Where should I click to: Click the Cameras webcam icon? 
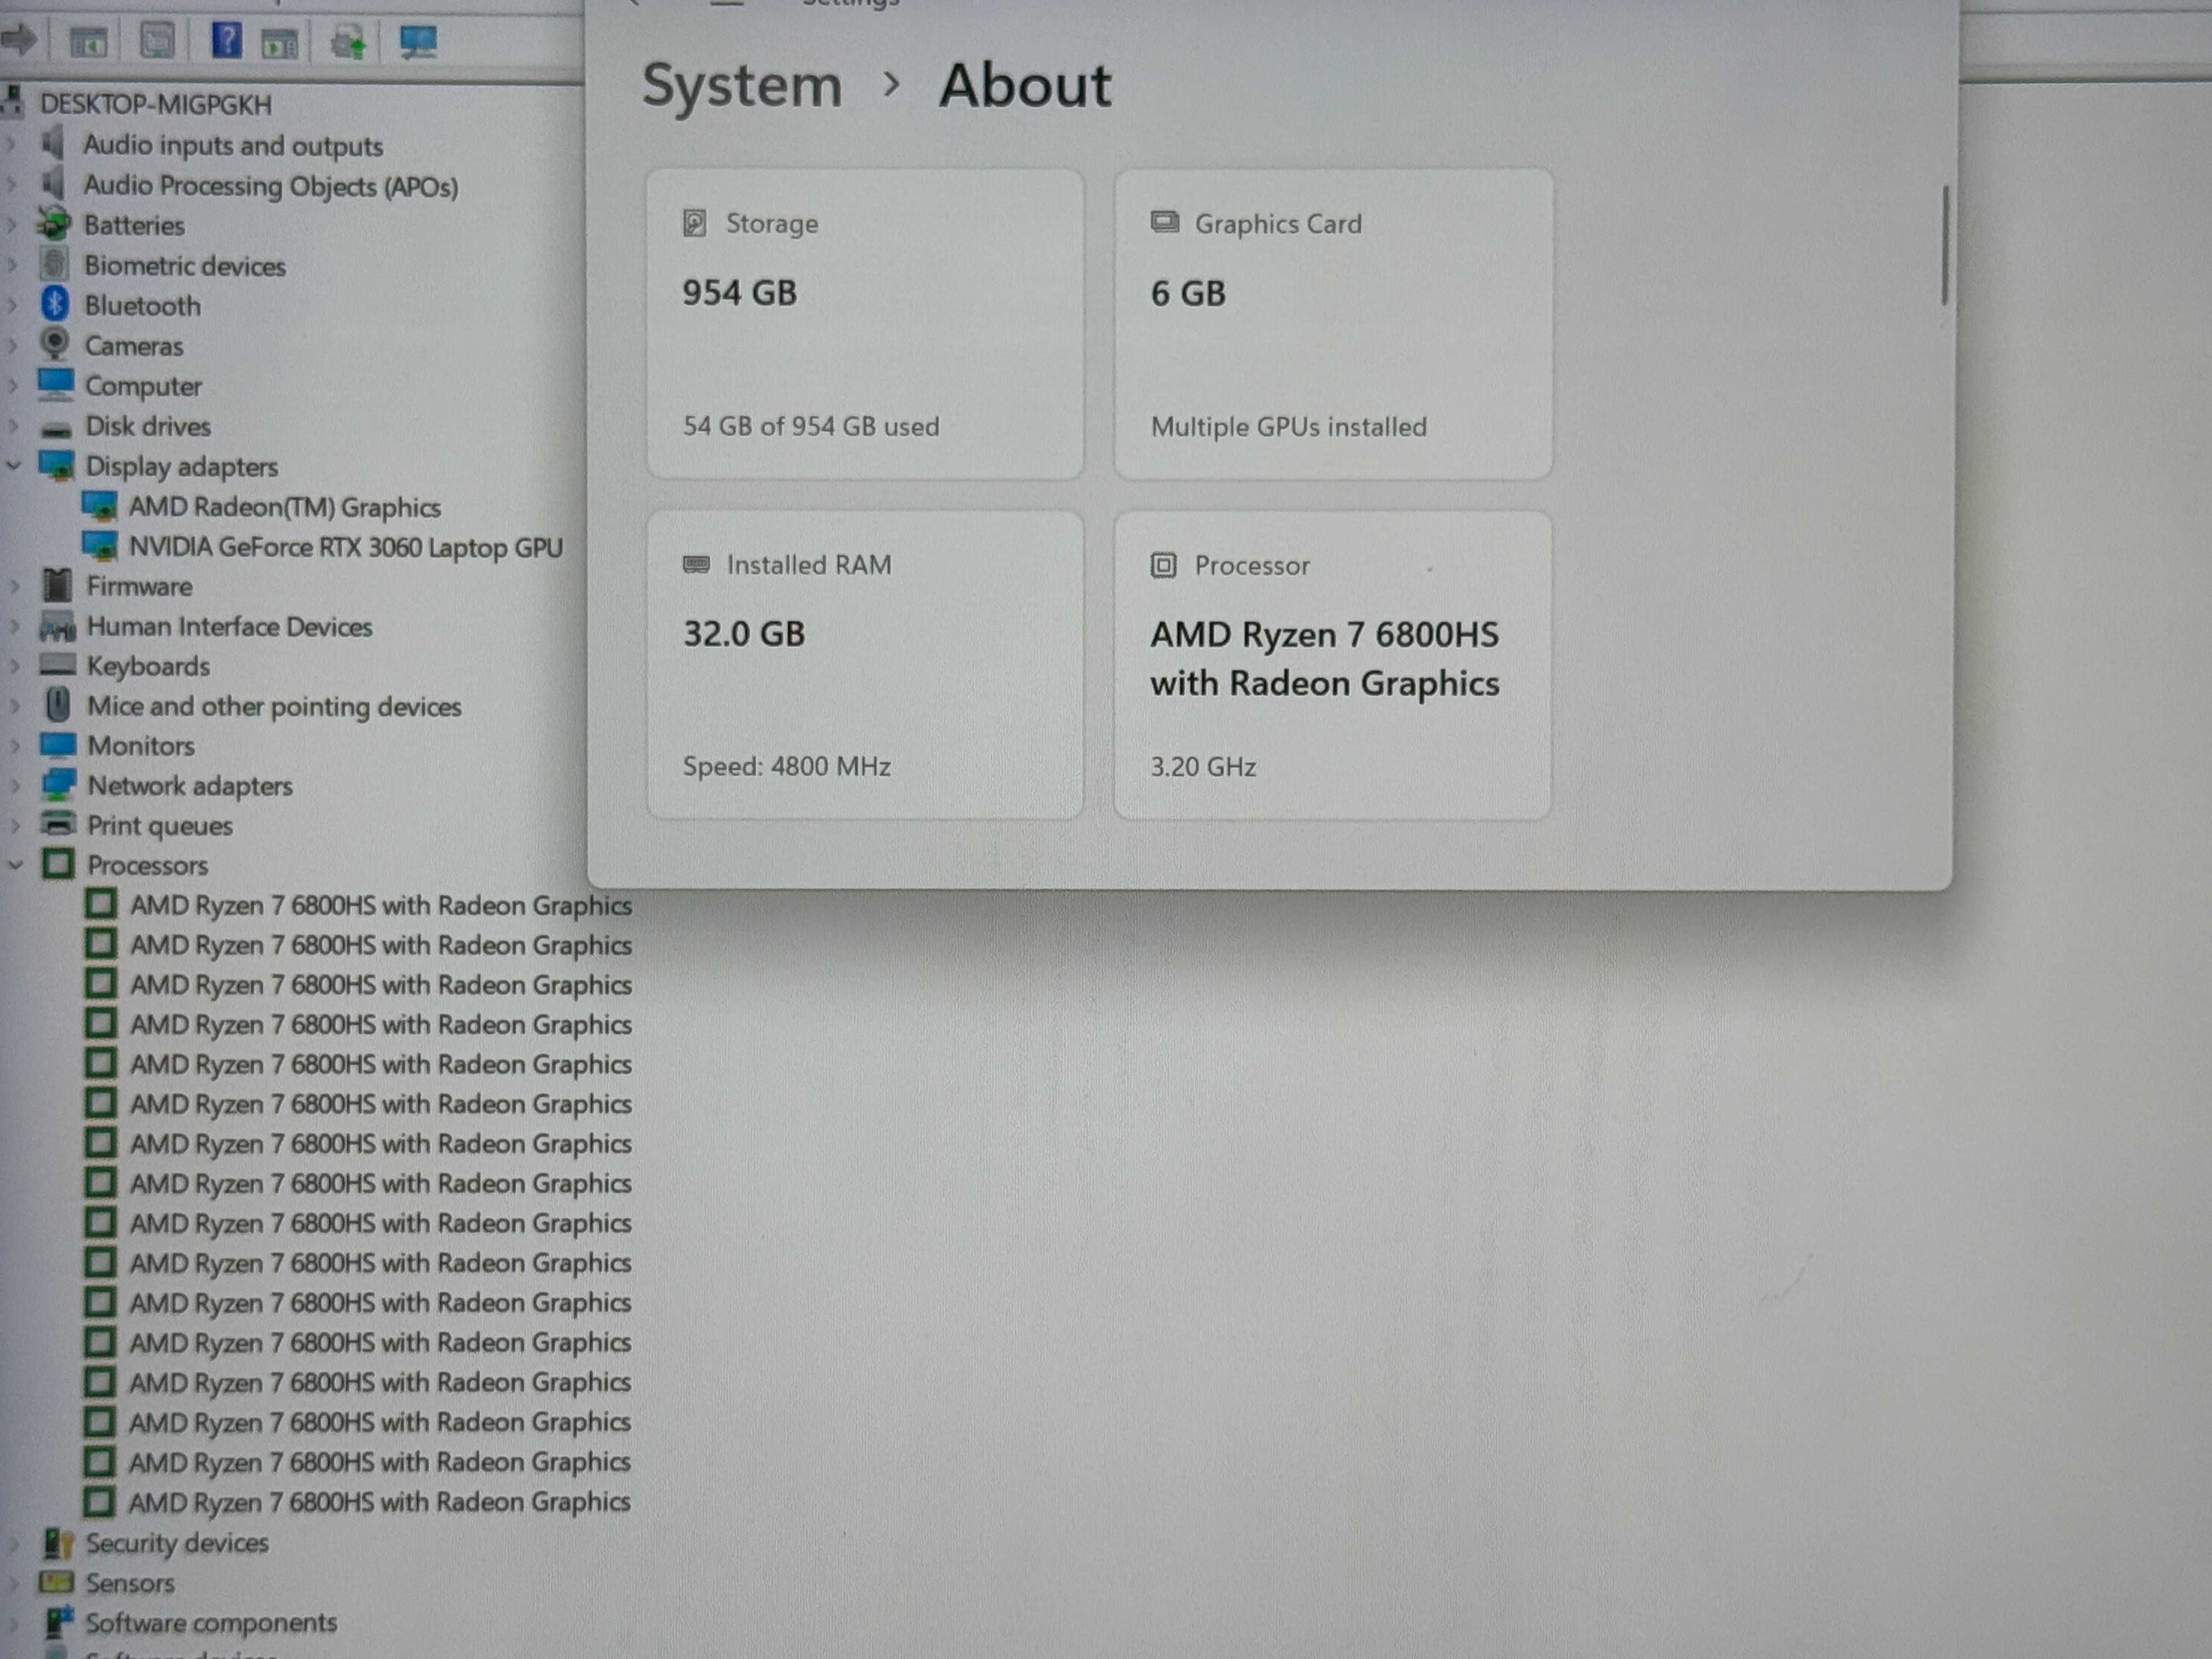[55, 344]
